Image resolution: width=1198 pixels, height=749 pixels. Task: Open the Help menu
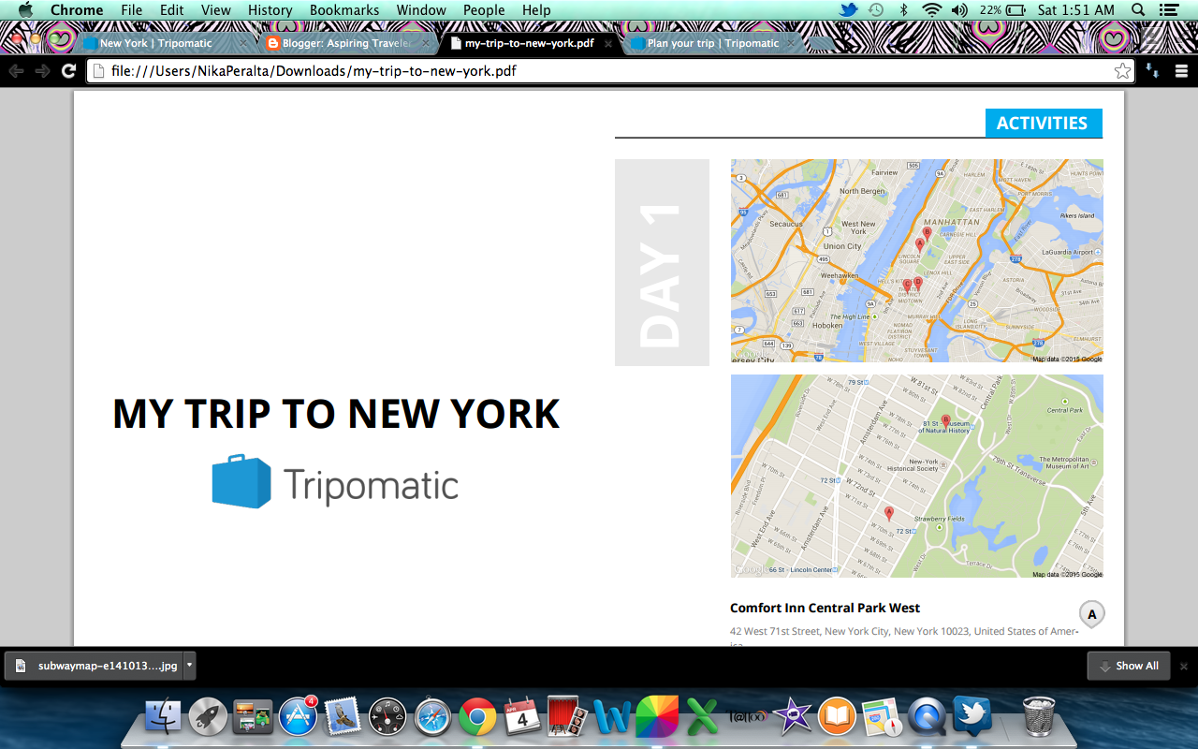(x=536, y=10)
